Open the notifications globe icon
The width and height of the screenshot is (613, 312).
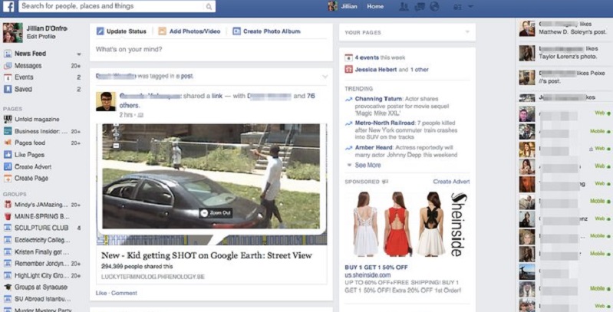[x=434, y=7]
